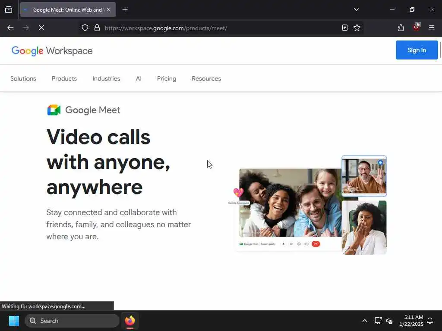
Task: Click the blue Sign in button
Action: pos(417,50)
